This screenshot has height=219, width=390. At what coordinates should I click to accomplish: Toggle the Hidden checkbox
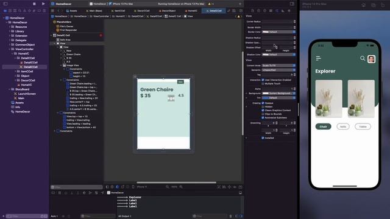click(263, 107)
